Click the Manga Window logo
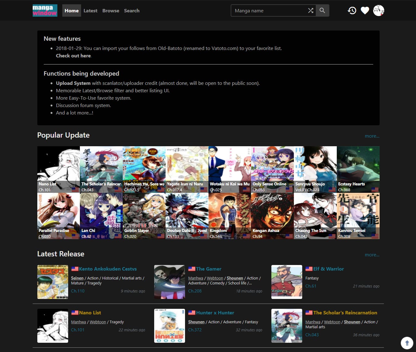416x352 pixels. coord(45,10)
